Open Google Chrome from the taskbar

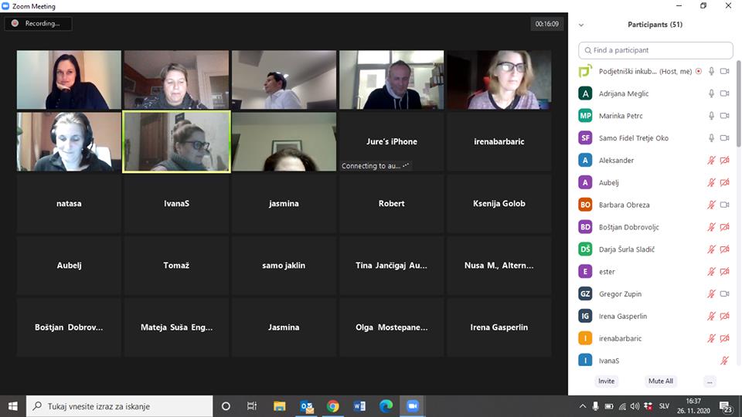click(x=332, y=406)
